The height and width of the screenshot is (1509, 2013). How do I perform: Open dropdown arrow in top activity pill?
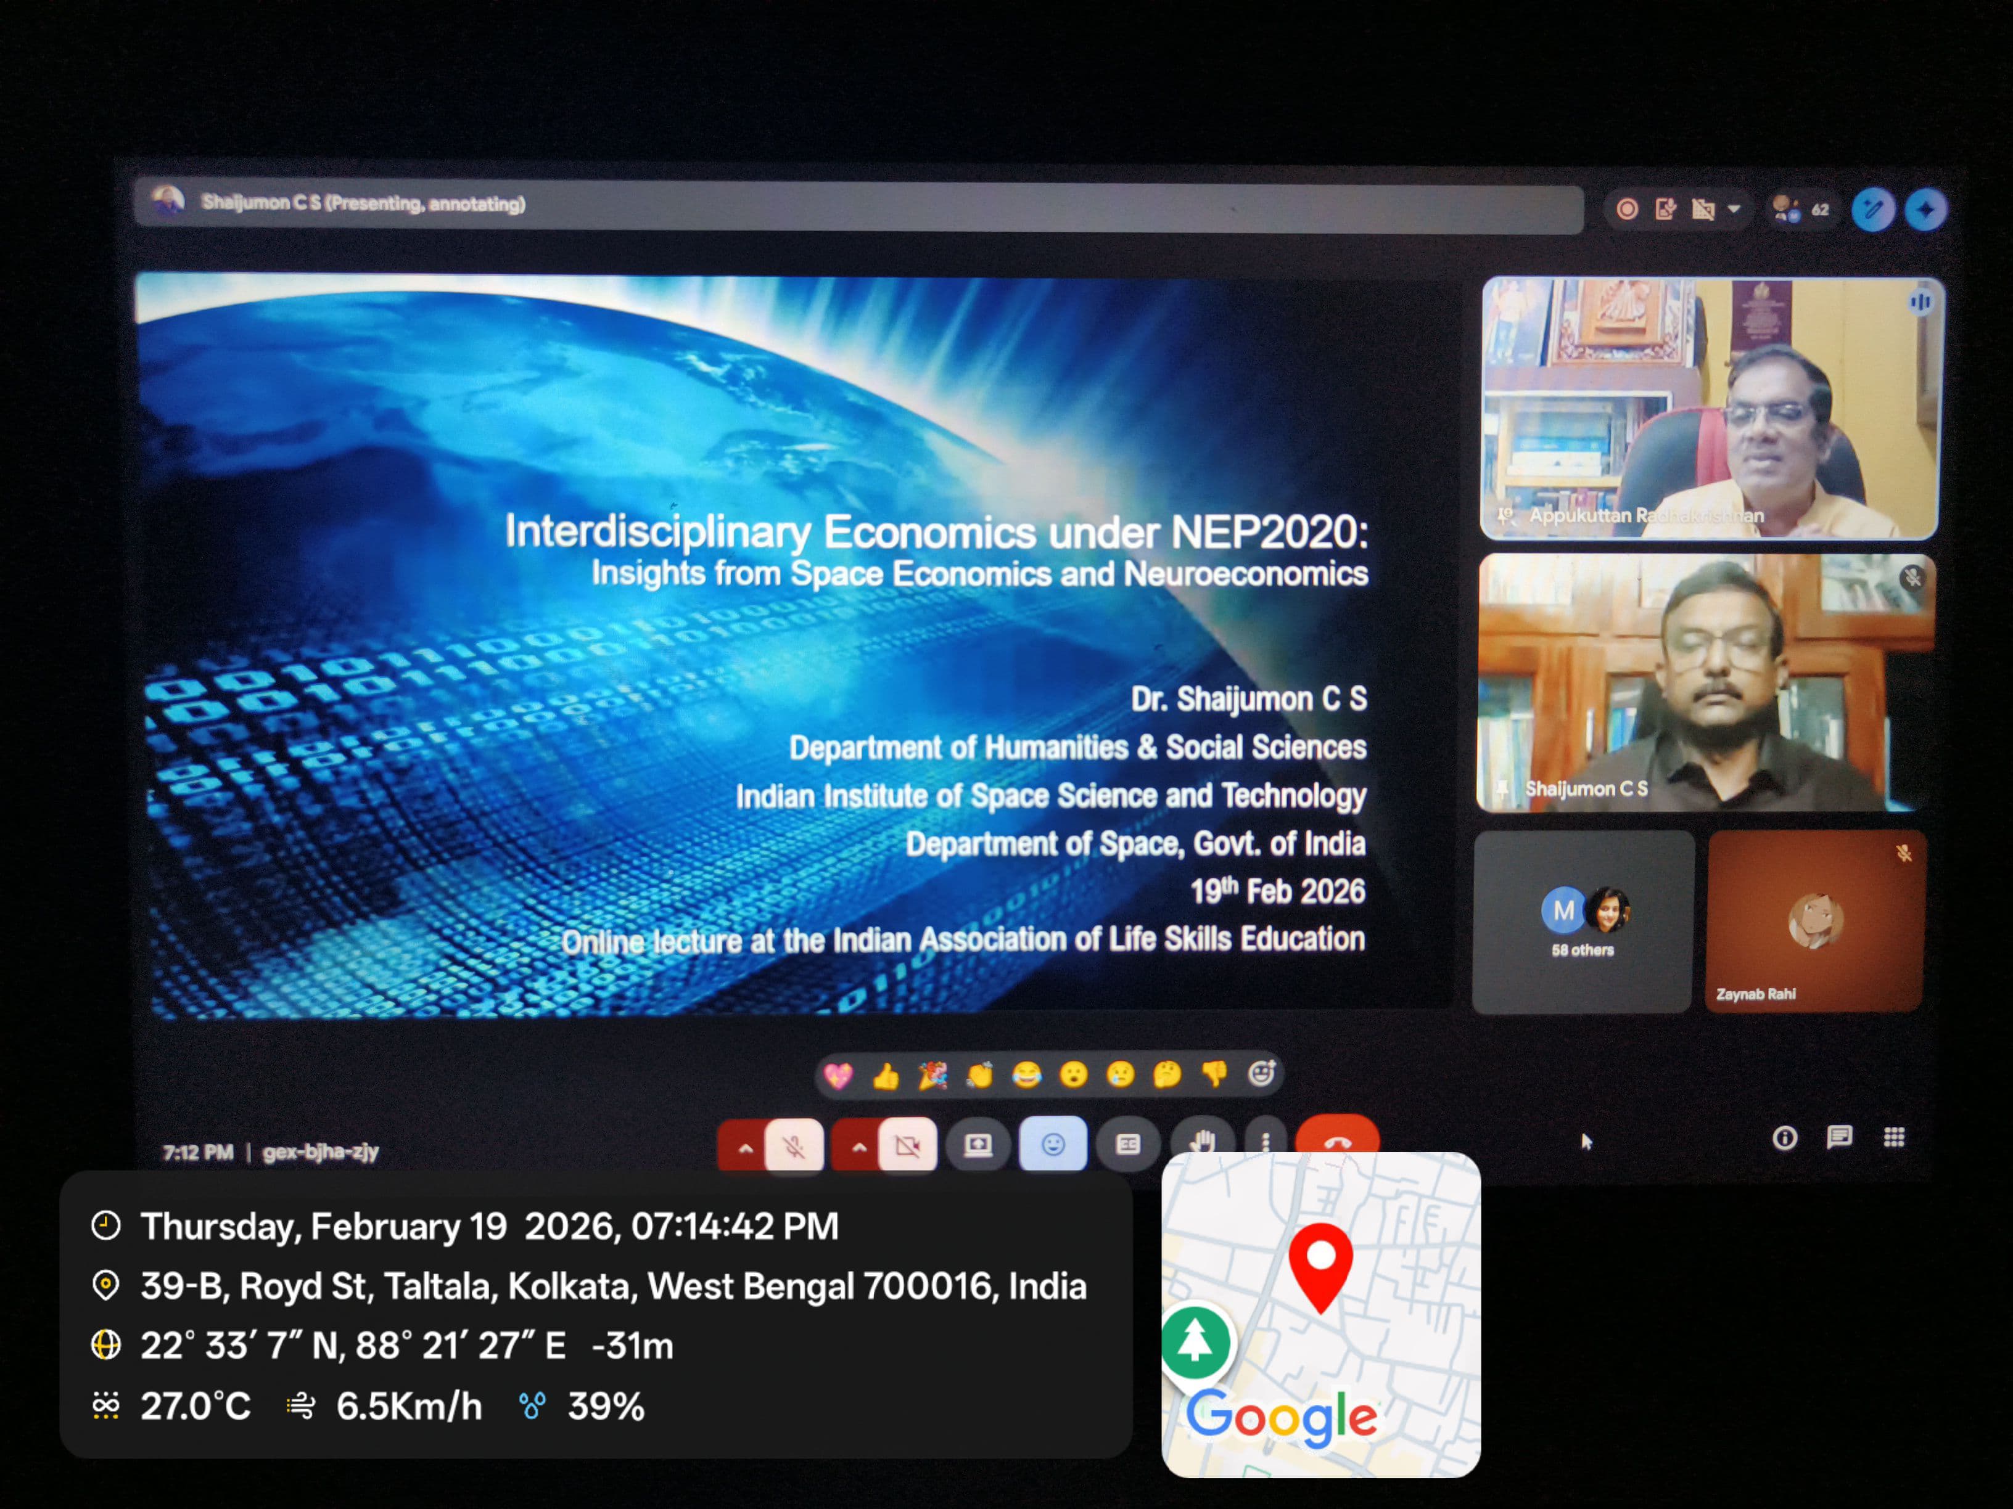1734,209
